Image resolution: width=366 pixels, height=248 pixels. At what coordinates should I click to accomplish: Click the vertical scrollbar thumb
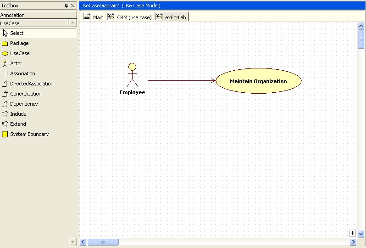tap(361, 39)
